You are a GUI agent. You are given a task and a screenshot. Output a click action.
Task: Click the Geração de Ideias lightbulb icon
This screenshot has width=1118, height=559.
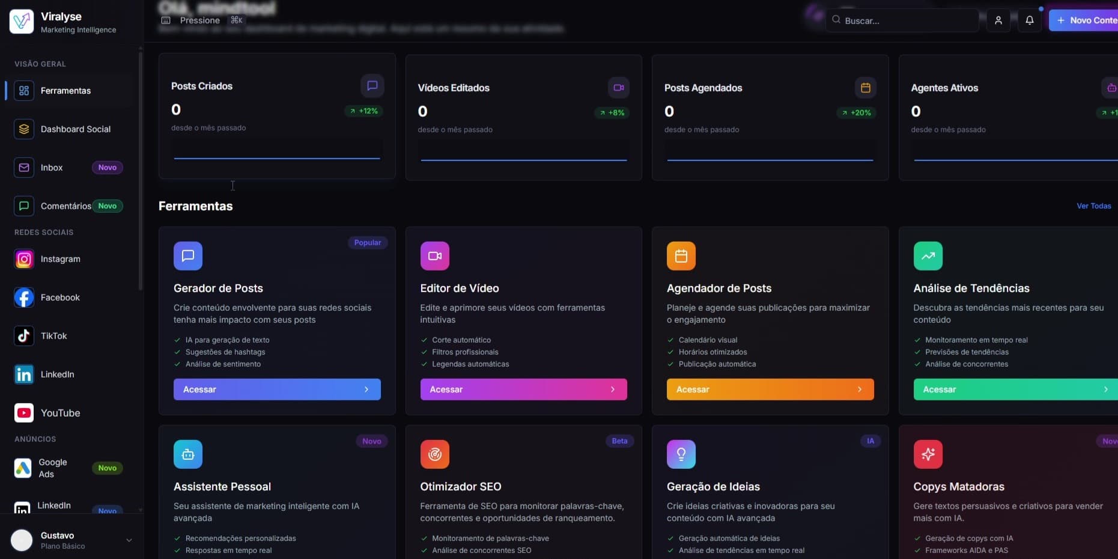(681, 454)
